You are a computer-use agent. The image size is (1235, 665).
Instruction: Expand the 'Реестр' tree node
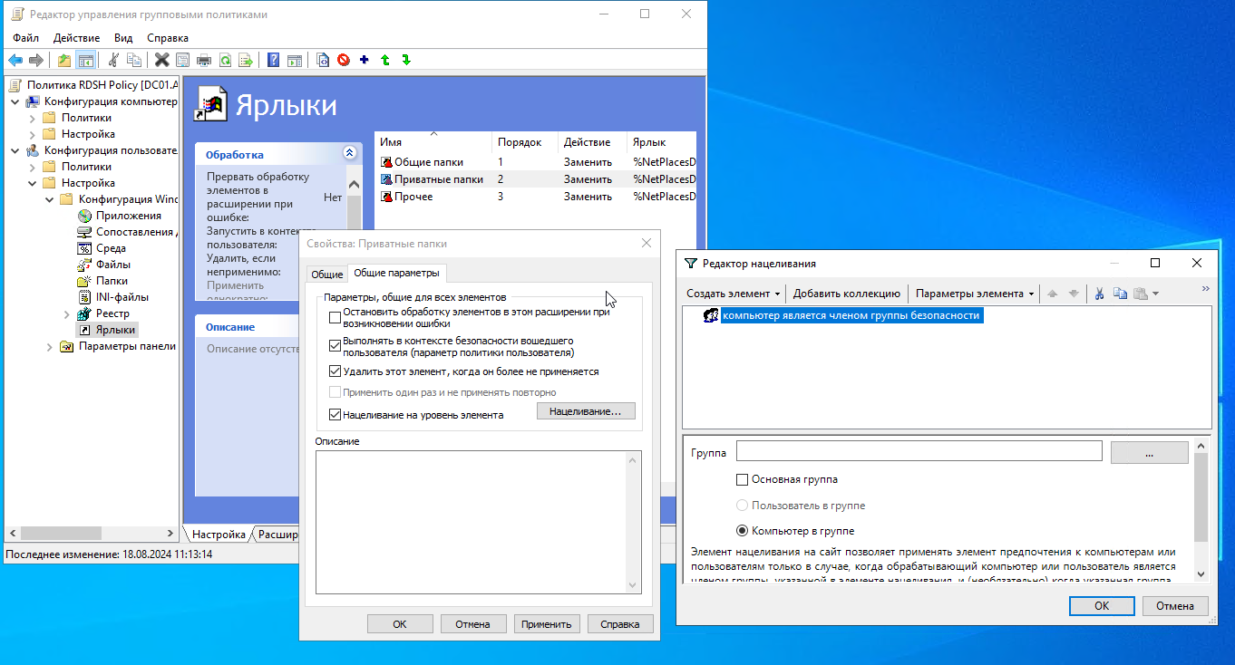pyautogui.click(x=67, y=313)
